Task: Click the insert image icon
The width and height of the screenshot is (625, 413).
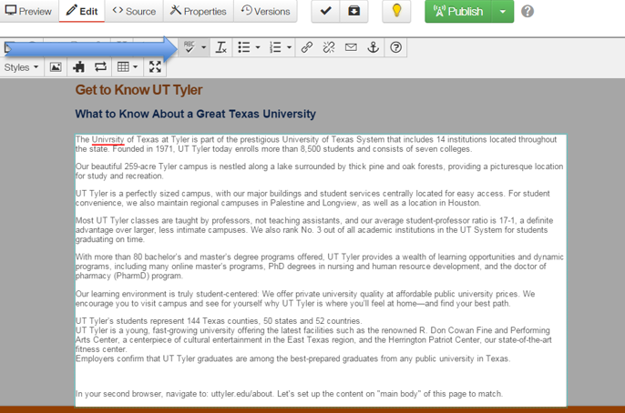Action: pyautogui.click(x=56, y=67)
